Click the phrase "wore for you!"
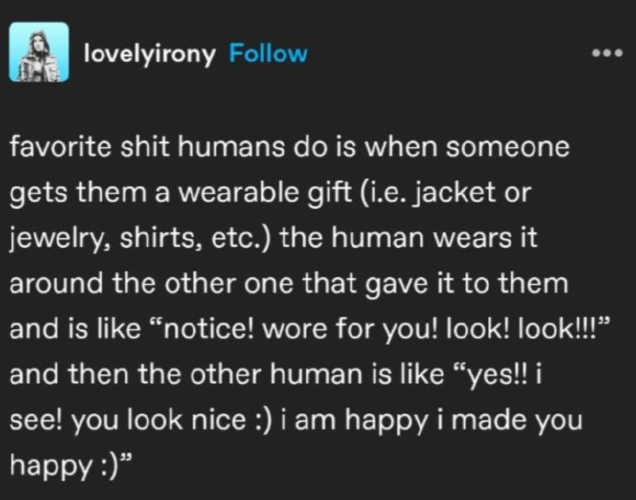The width and height of the screenshot is (636, 500). pyautogui.click(x=351, y=329)
